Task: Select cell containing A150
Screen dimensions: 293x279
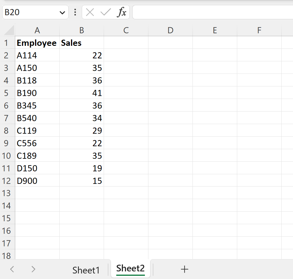Action: 37,68
